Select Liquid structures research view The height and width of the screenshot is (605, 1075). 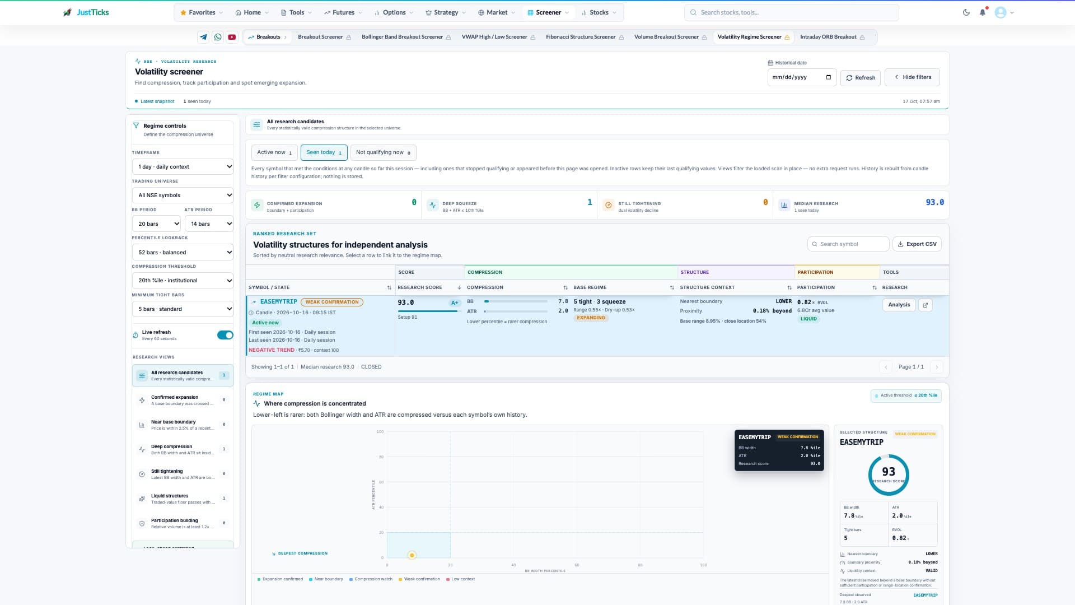point(183,499)
